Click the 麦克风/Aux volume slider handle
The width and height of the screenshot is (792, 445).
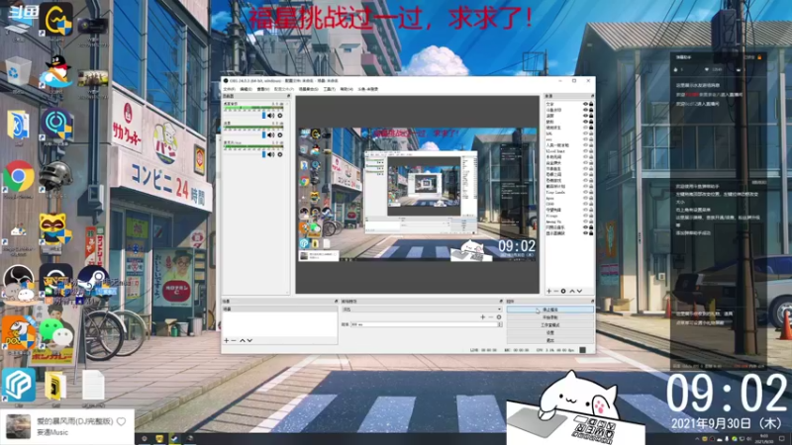pos(263,154)
